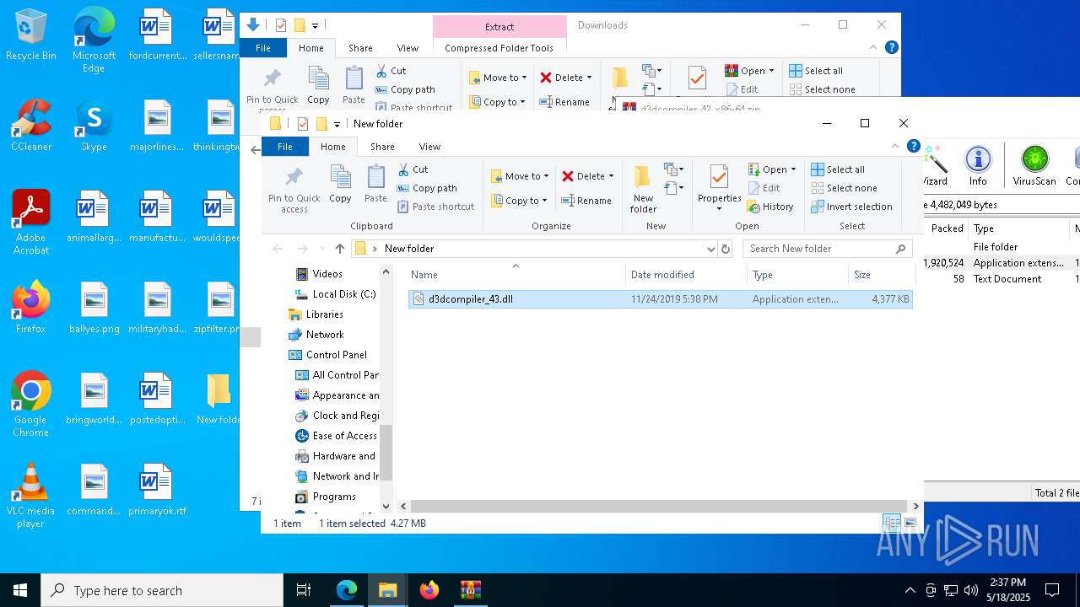Click Pin to Quick access in New folder window
The width and height of the screenshot is (1080, 607).
pyautogui.click(x=294, y=189)
